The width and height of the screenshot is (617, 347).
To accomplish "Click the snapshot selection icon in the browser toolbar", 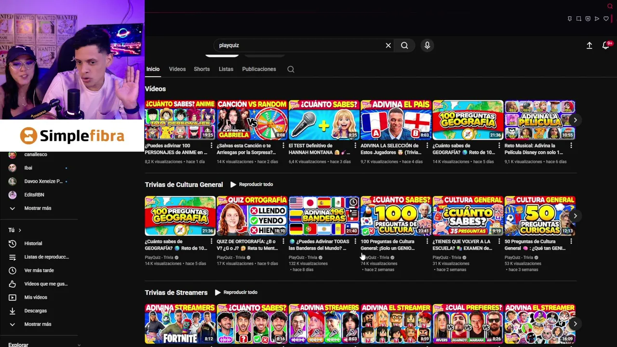I will [579, 19].
